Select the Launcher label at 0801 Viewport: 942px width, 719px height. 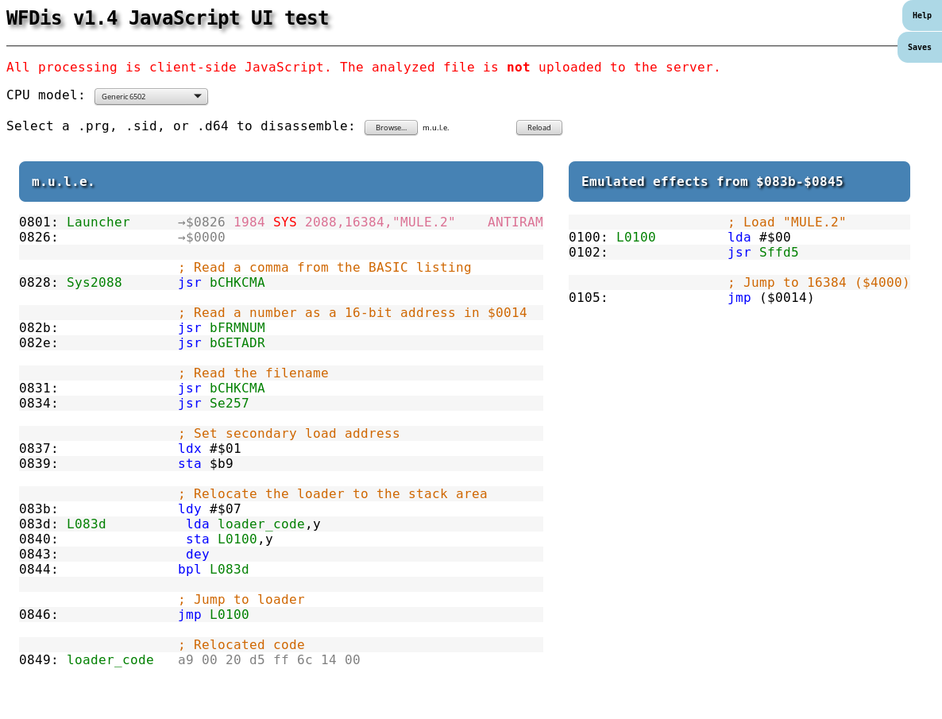click(x=98, y=222)
